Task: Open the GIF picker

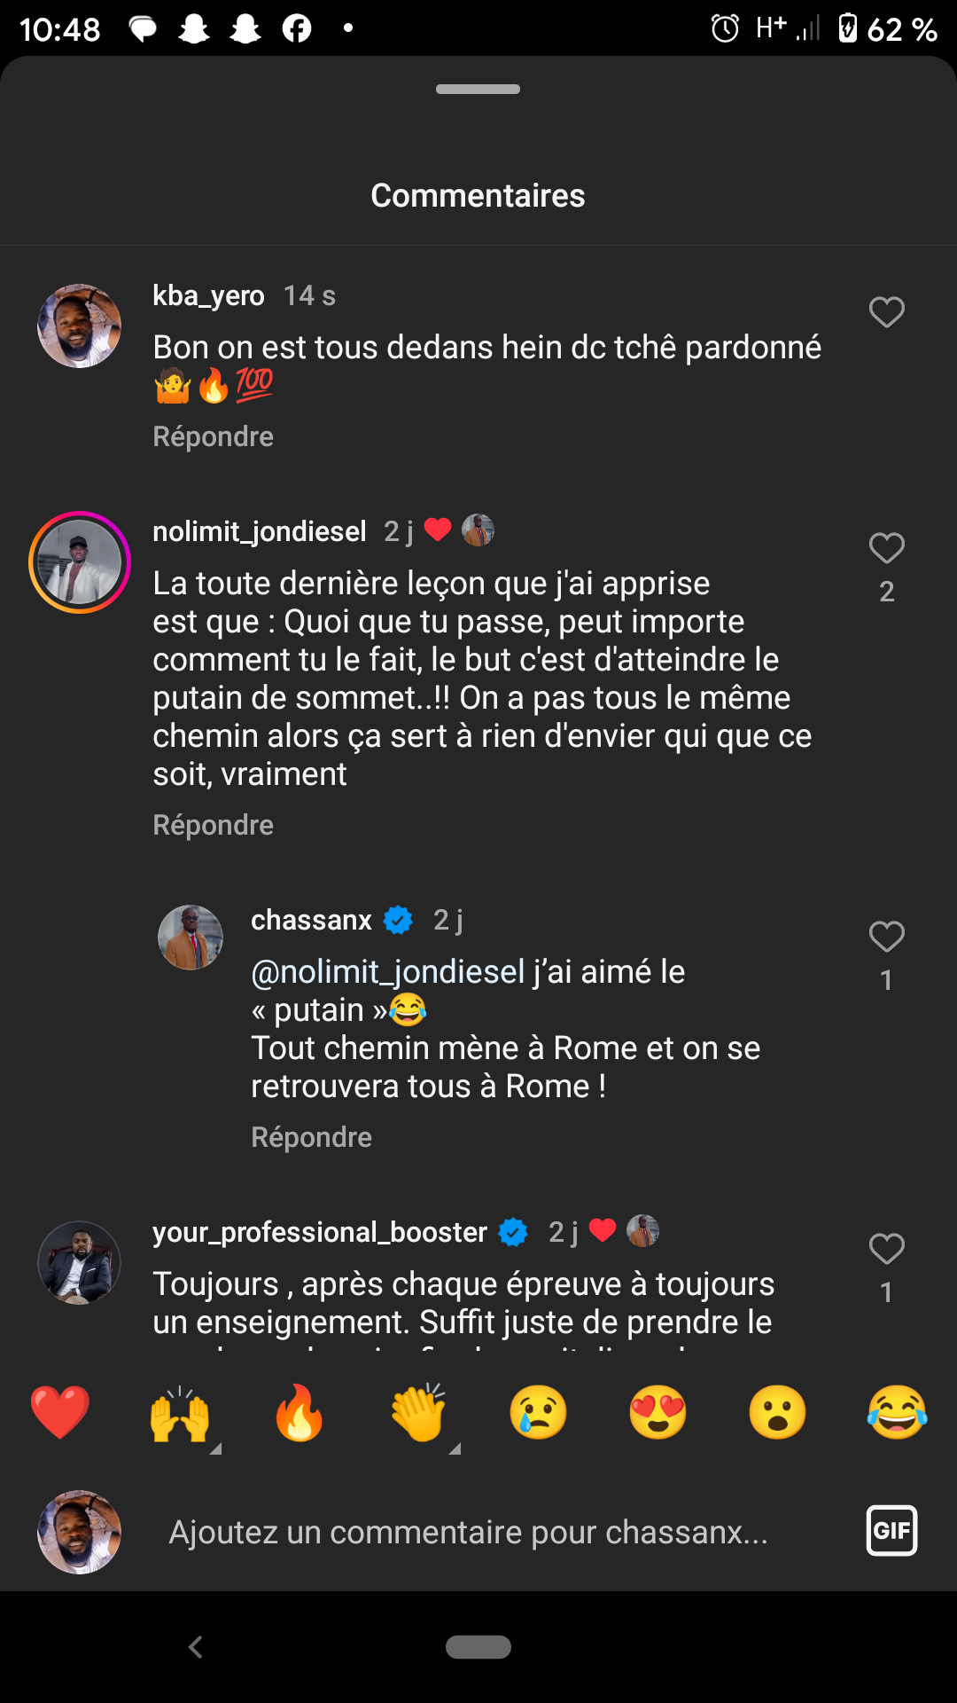Action: (891, 1531)
